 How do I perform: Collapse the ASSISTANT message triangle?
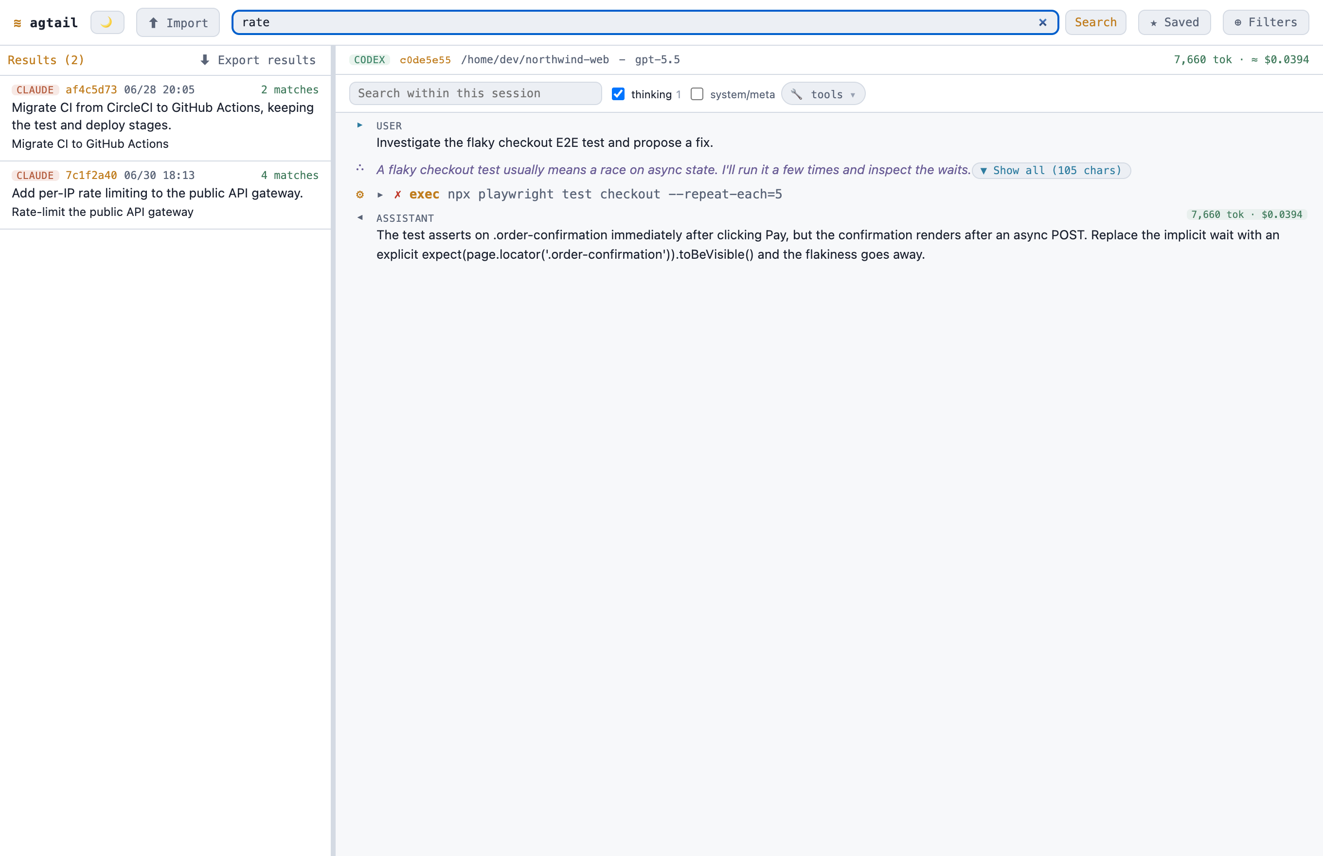coord(359,217)
